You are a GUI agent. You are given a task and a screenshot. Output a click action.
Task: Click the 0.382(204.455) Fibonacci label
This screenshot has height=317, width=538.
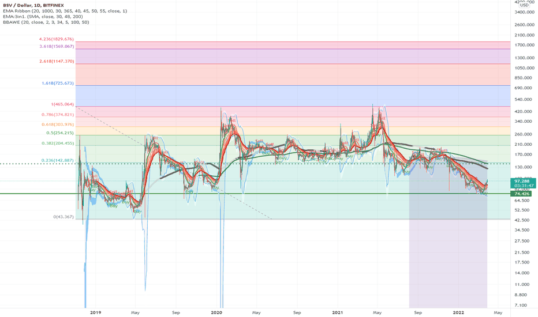click(x=58, y=143)
